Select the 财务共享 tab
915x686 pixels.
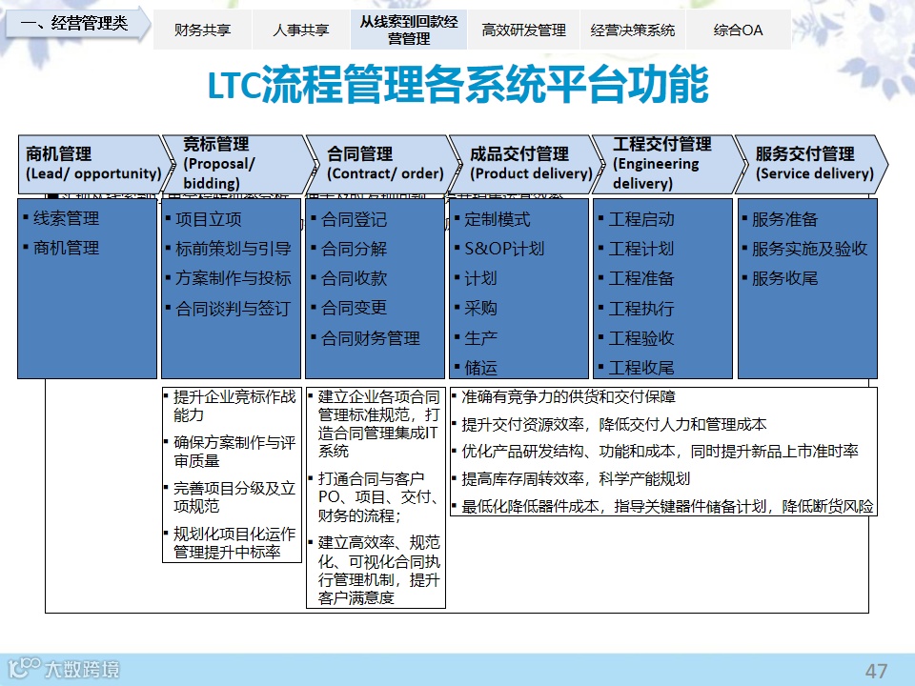202,30
